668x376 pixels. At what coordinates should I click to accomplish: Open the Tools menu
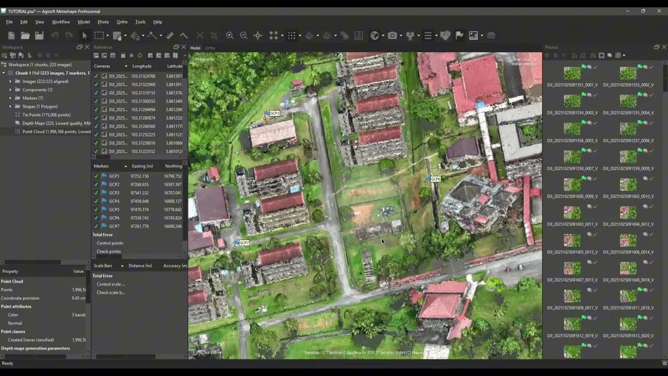coord(140,22)
